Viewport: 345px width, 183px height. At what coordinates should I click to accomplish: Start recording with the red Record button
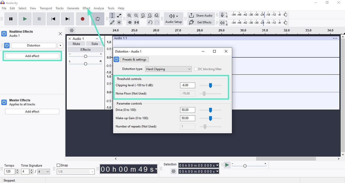(83, 19)
